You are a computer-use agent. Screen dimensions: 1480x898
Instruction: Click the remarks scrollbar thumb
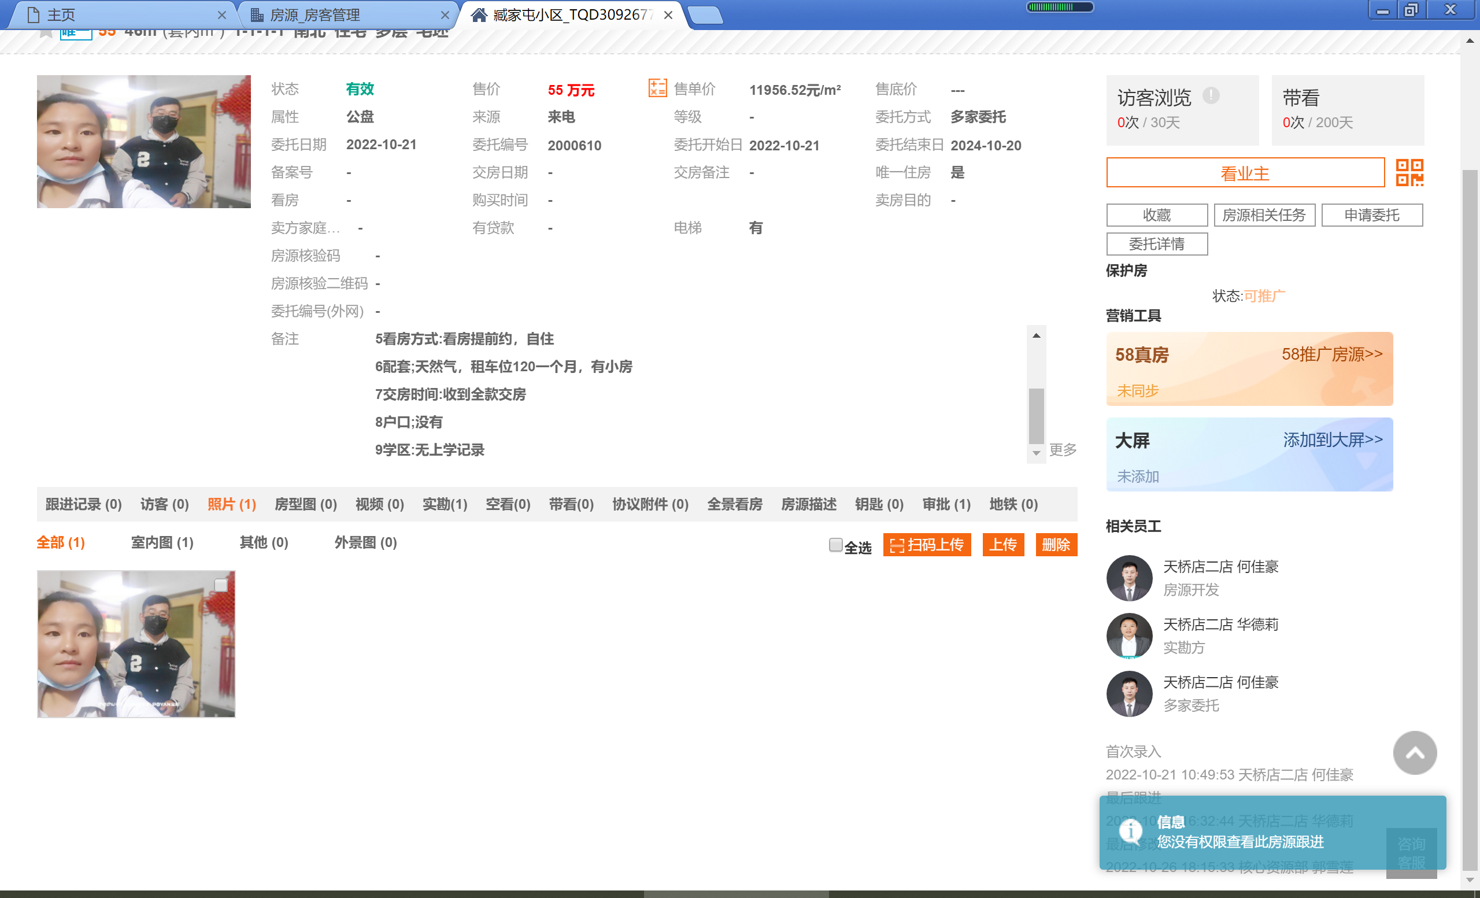[x=1035, y=416]
